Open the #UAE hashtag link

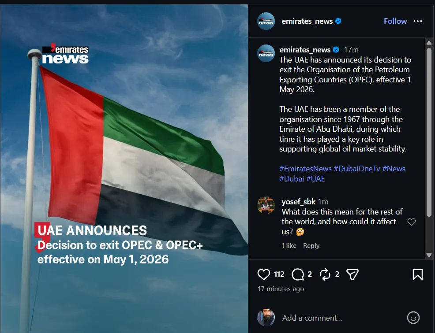(x=315, y=178)
